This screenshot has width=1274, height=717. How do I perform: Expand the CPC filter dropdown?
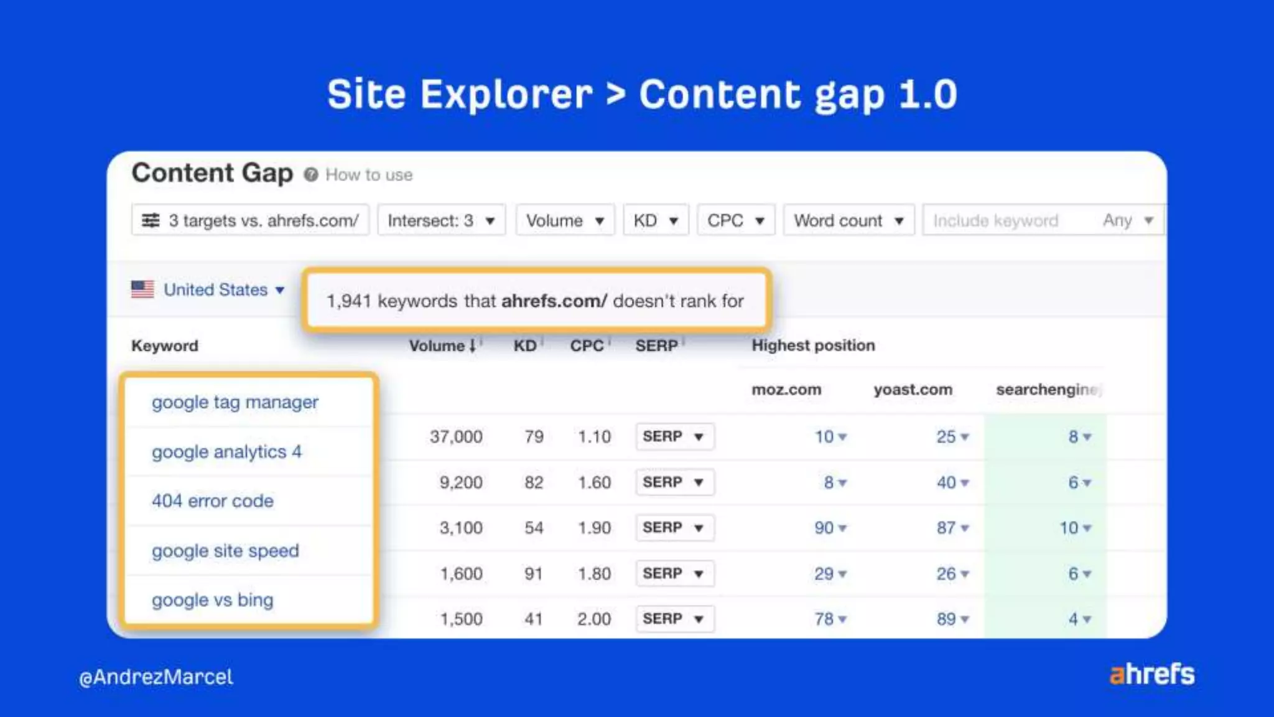pyautogui.click(x=736, y=220)
